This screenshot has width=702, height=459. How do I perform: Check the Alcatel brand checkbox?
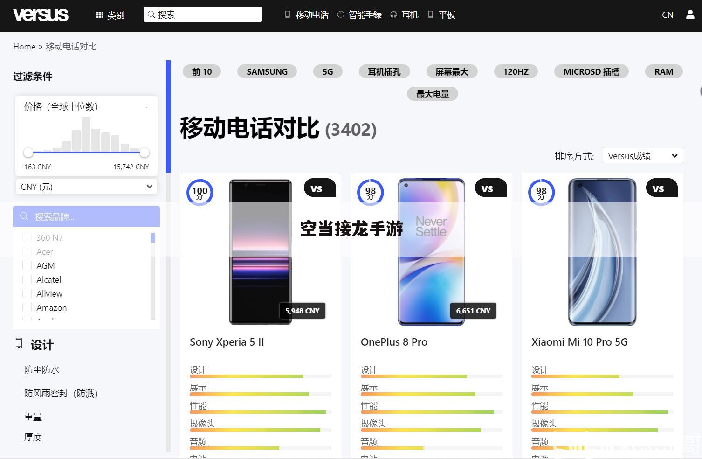27,279
